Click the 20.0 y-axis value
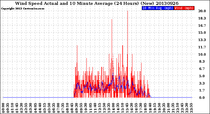 [x=202, y=11]
